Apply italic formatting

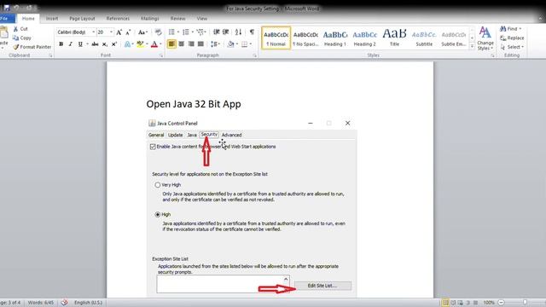coord(70,44)
